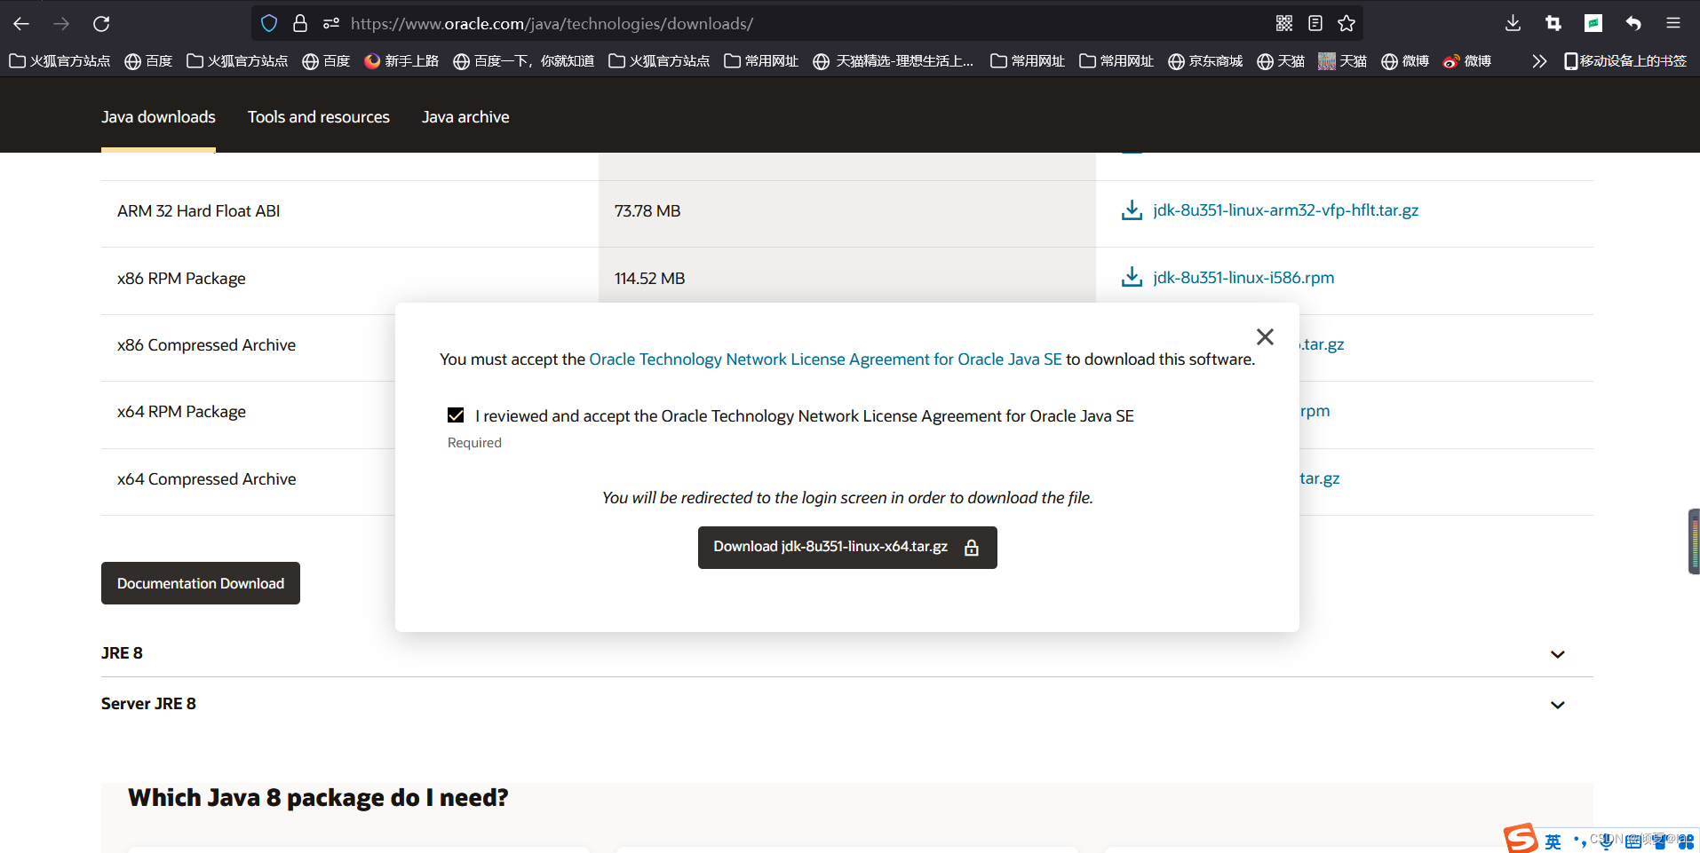Click the Sogou voice input microphone
The height and width of the screenshot is (853, 1700).
pyautogui.click(x=1606, y=841)
